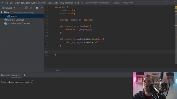
Task: Click Scratches and Consoles icon
Action: (x=5, y=23)
